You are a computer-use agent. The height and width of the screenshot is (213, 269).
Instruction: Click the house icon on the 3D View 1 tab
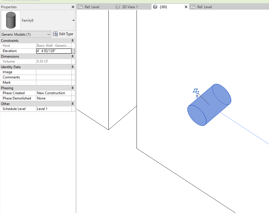point(118,6)
